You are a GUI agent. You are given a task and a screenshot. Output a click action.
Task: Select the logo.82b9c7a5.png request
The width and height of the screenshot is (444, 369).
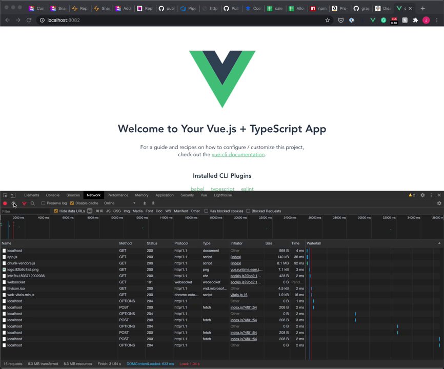click(x=153, y=270)
